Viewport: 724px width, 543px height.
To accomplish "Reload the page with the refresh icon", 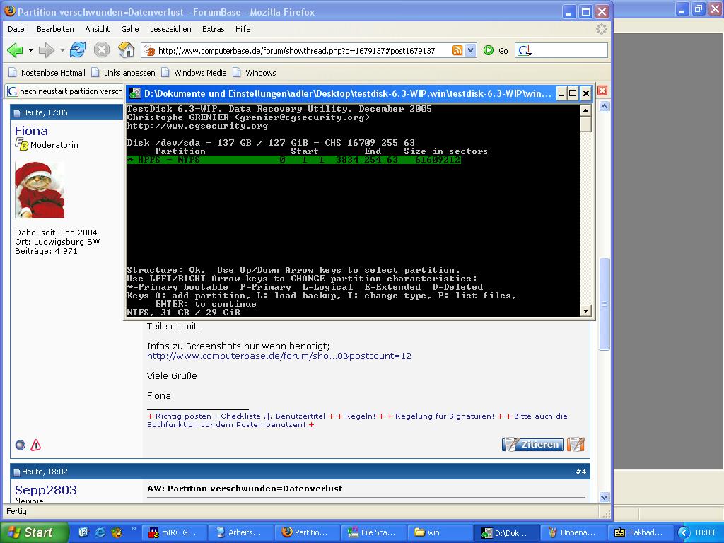I will tap(78, 50).
